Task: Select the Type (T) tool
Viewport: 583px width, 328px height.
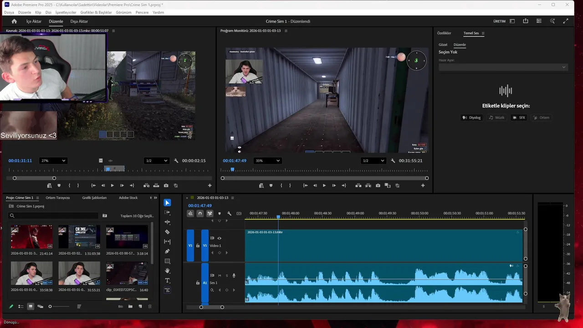Action: [167, 280]
